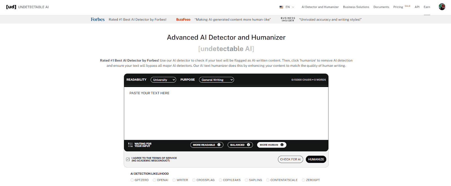Click the Humanize button

pyautogui.click(x=316, y=159)
